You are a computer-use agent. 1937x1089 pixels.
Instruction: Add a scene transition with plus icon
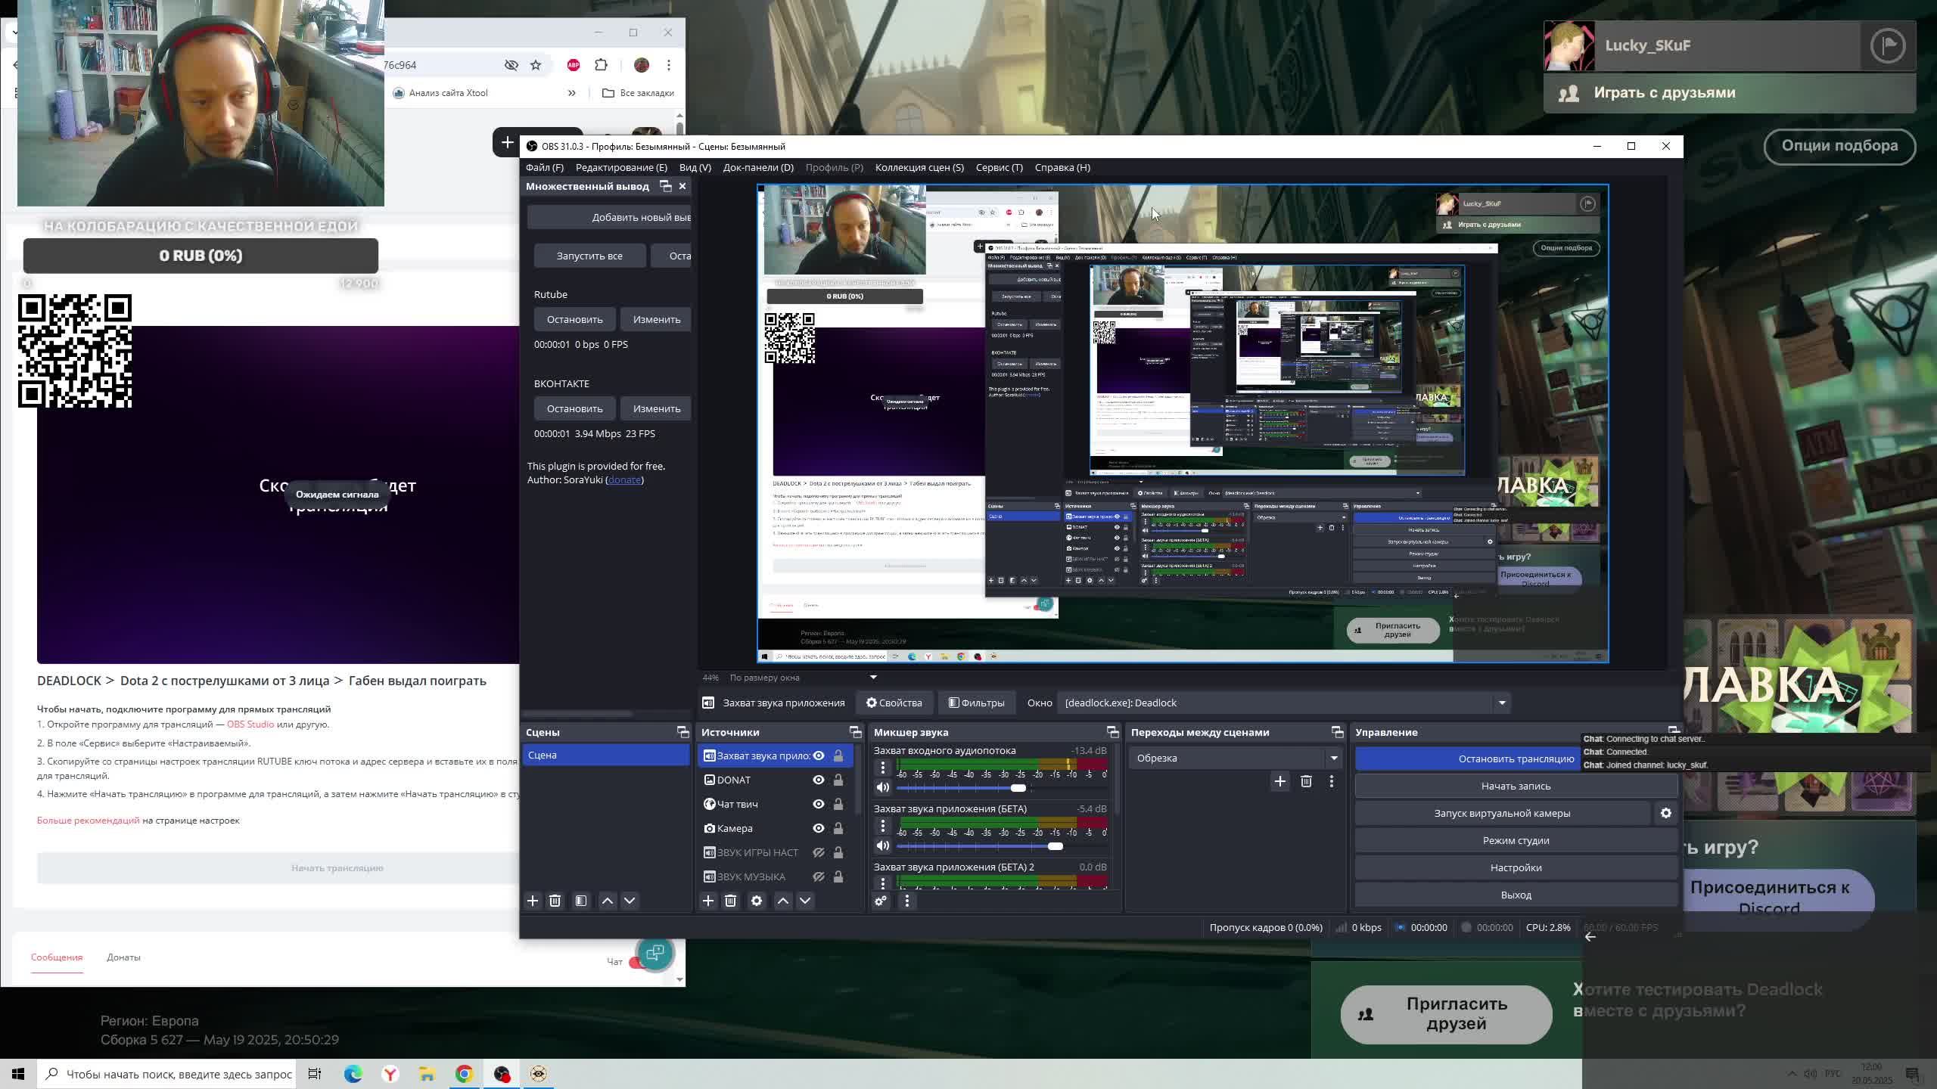pyautogui.click(x=1280, y=781)
